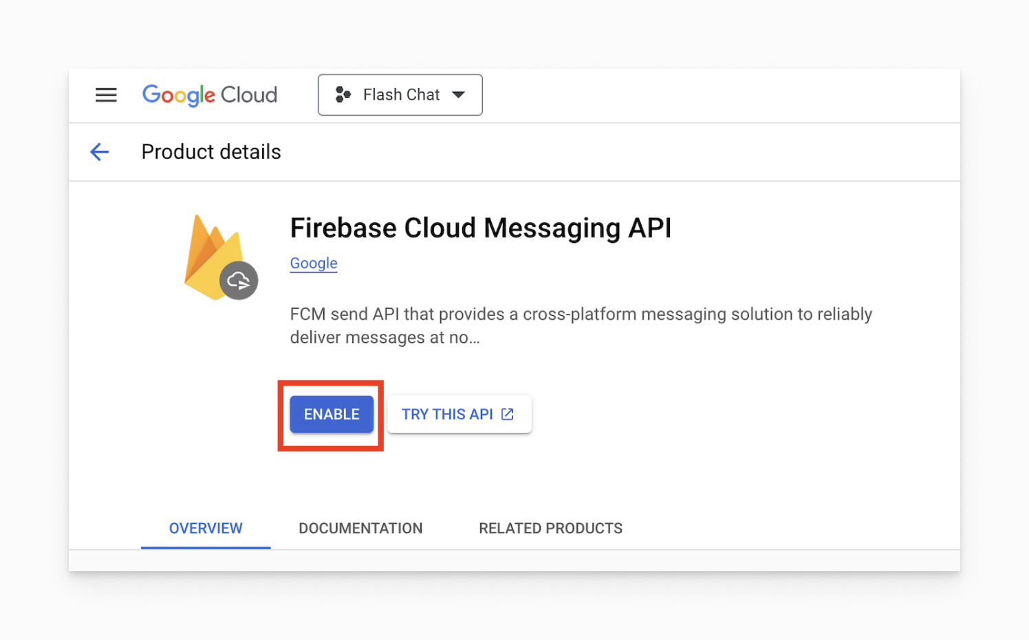1029x640 pixels.
Task: Open the navigation hamburger menu
Action: (x=106, y=94)
